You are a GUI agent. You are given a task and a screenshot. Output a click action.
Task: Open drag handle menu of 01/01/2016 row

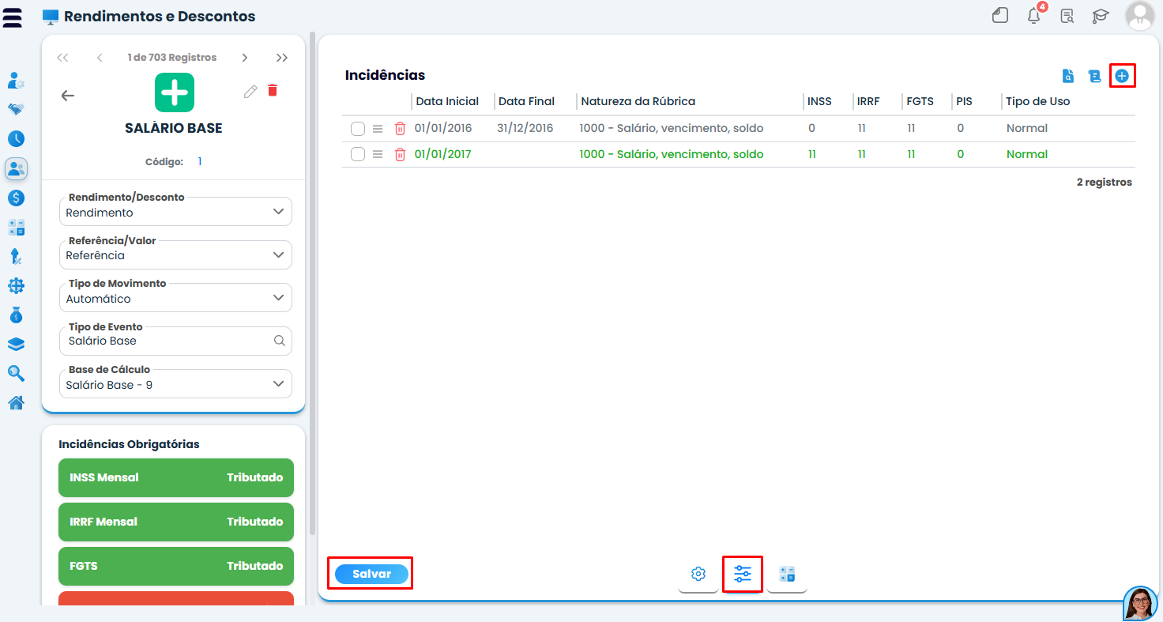[378, 128]
